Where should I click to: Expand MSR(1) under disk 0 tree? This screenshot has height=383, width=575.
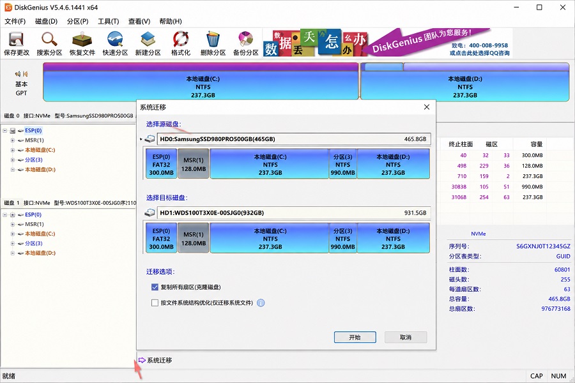click(13, 140)
